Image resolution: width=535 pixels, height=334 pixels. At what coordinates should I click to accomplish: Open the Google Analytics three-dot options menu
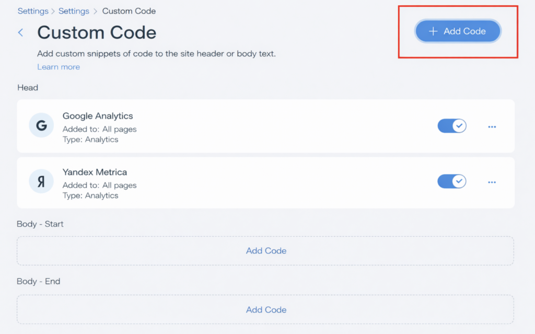coord(492,126)
